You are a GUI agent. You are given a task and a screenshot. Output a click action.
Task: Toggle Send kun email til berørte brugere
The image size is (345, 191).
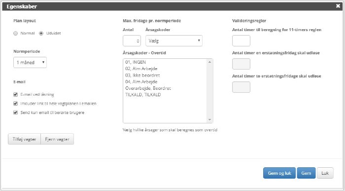pyautogui.click(x=15, y=113)
